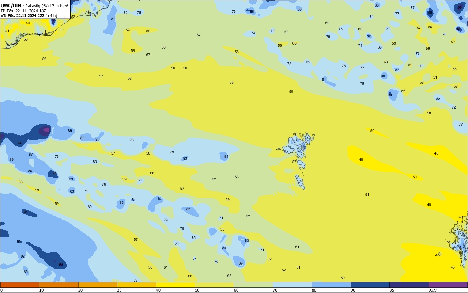The height and width of the screenshot is (293, 468).
Task: Click the bright yellow 40–50 legend swatch
Action: click(x=175, y=285)
